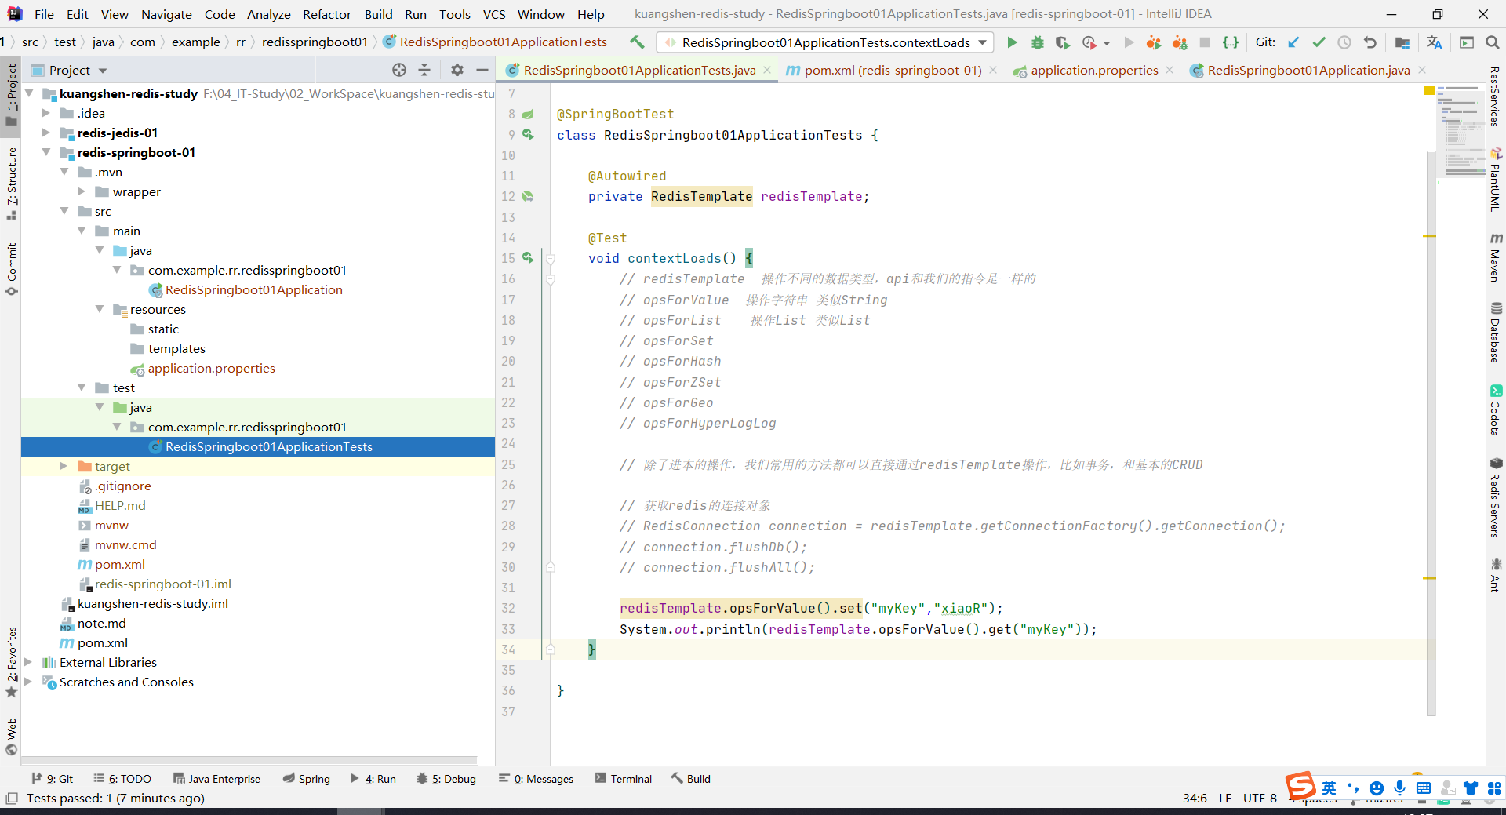Toggle the PlantUML tool window button
Screen dimensions: 1506x815
(1495, 179)
